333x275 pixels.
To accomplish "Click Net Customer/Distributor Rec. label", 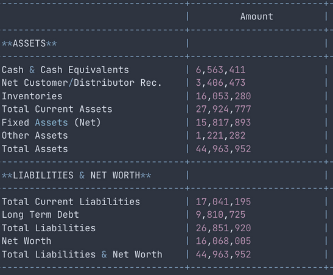I will [82, 83].
